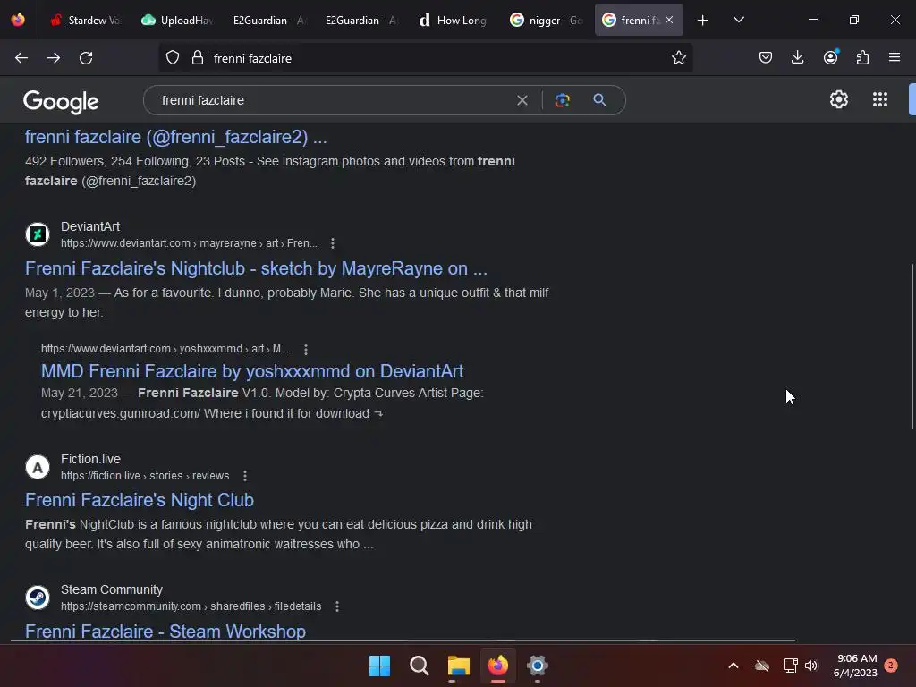The height and width of the screenshot is (687, 916).
Task: Open volume control in system tray
Action: [811, 666]
